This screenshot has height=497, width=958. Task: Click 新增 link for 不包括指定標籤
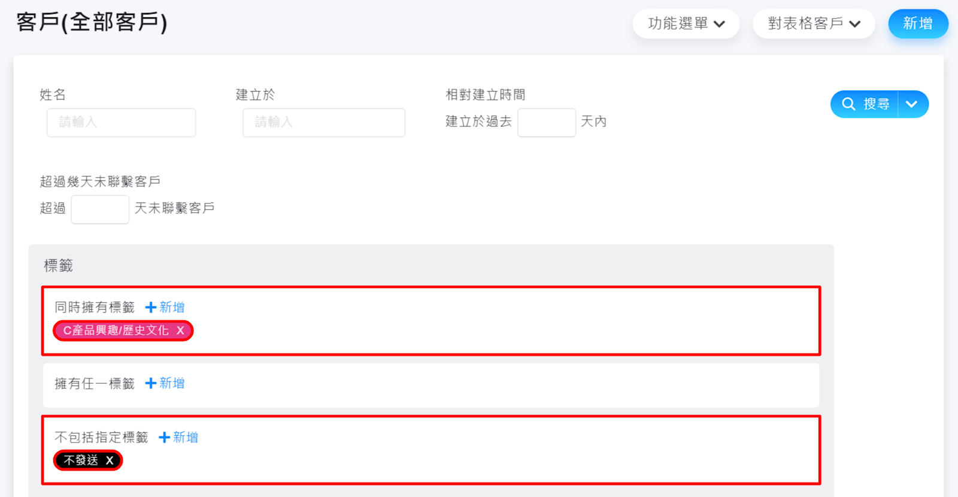coord(186,438)
